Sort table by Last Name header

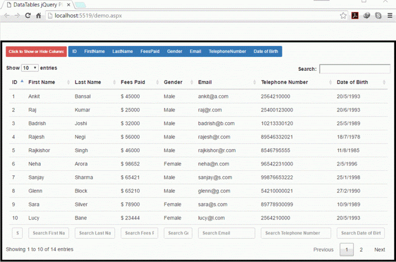click(88, 82)
